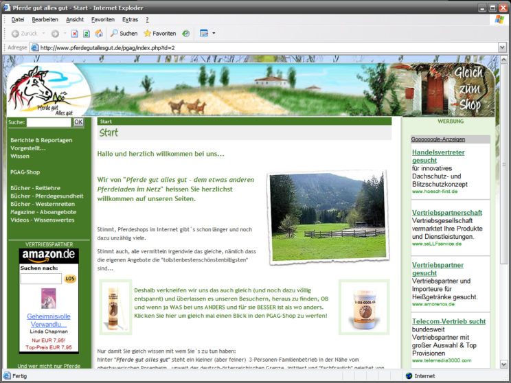Click the mountain meadow photo
511x383 pixels.
328,217
